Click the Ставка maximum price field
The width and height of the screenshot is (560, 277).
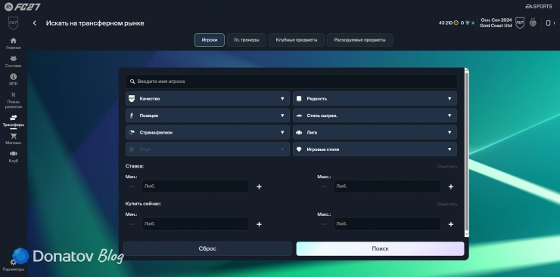click(x=387, y=186)
